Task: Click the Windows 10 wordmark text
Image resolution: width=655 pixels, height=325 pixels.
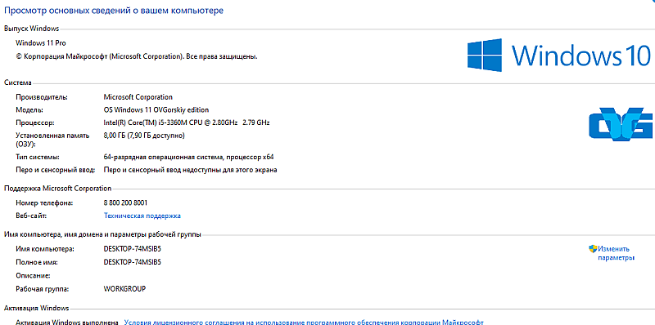Action: click(x=581, y=55)
